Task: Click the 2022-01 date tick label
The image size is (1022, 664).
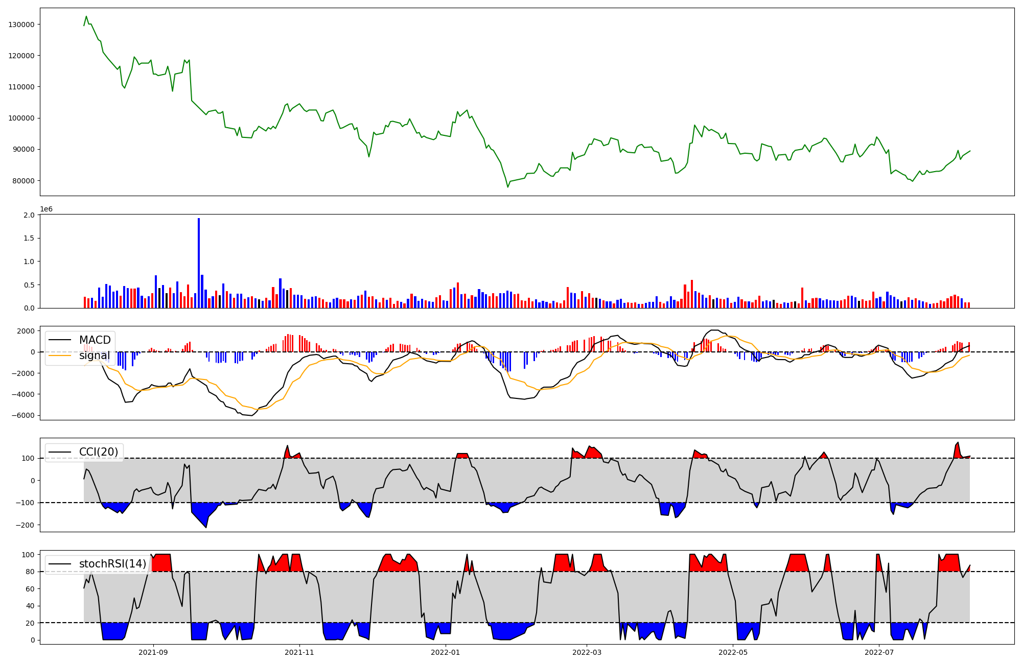Action: point(446,652)
